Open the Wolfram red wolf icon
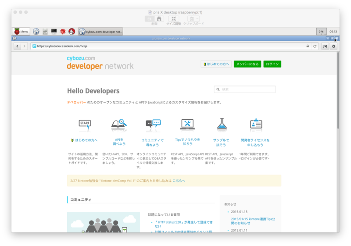Image resolution: width=351 pixels, height=246 pixels. click(72, 32)
